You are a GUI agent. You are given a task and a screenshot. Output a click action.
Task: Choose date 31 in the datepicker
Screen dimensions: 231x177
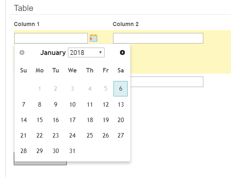click(x=72, y=151)
